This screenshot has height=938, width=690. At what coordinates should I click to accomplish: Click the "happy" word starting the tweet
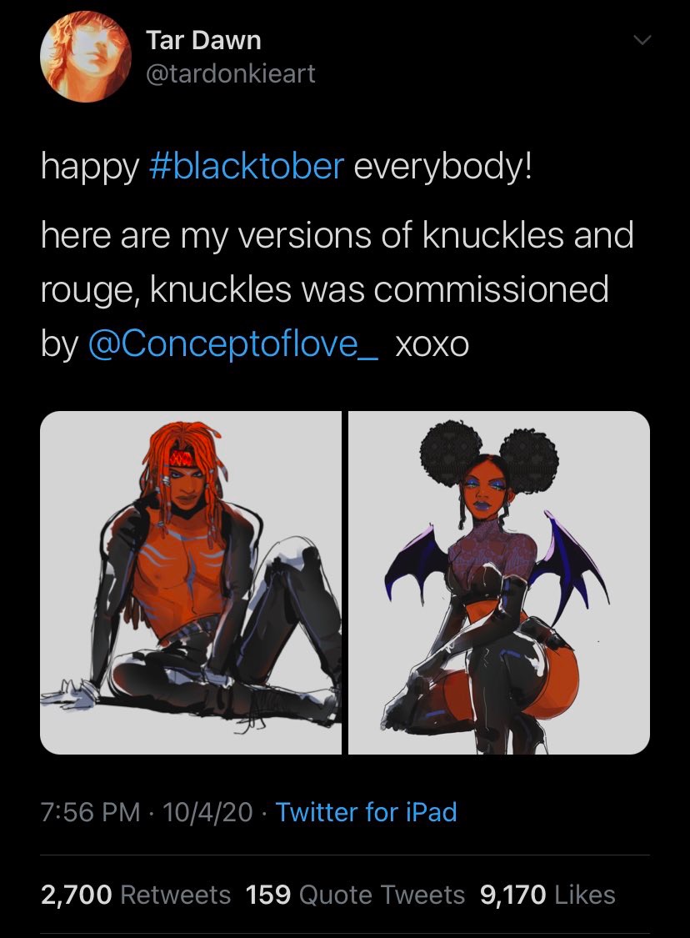pos(90,168)
